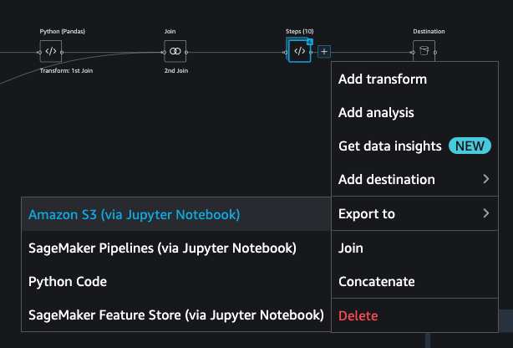The image size is (513, 348).
Task: Select the Steps (10) code node
Action: coord(299,51)
